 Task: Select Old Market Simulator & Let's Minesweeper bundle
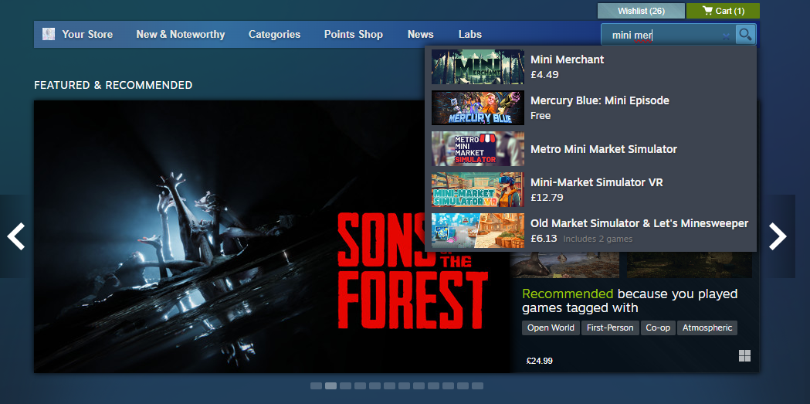point(591,230)
